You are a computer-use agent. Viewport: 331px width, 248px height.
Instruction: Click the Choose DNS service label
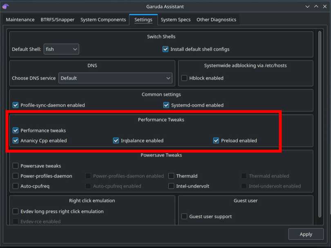point(34,78)
